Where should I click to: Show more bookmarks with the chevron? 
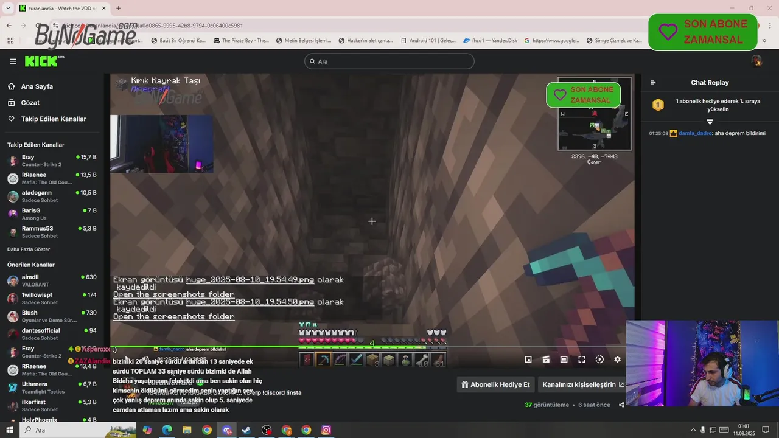(x=764, y=41)
